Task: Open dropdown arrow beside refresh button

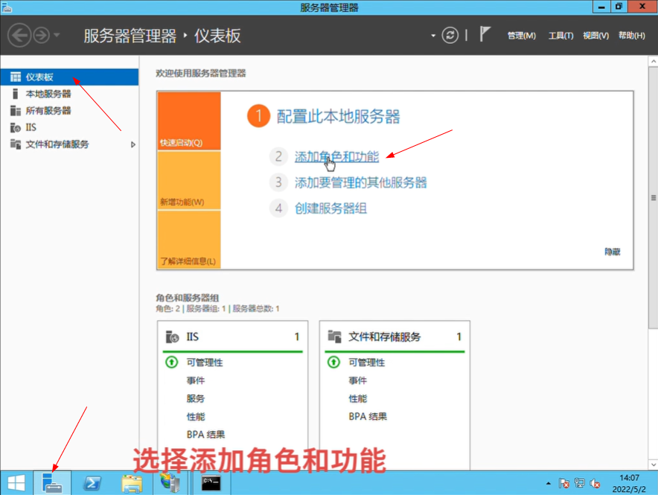Action: pyautogui.click(x=433, y=36)
